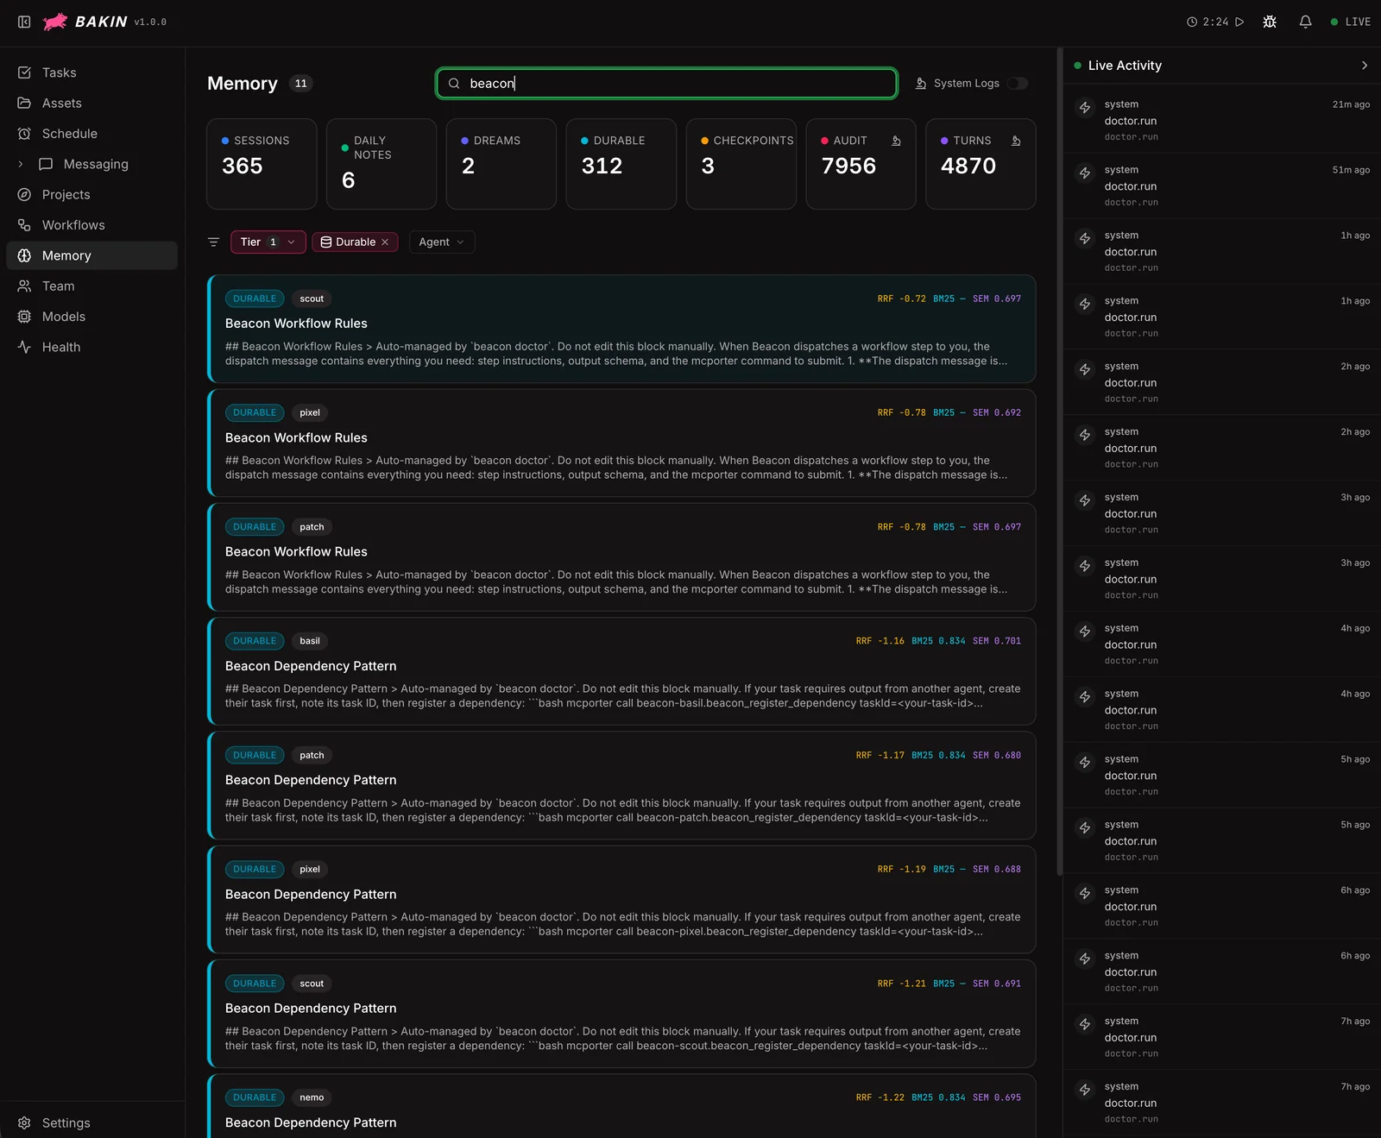Open Models in sidebar
The image size is (1381, 1138).
point(91,317)
